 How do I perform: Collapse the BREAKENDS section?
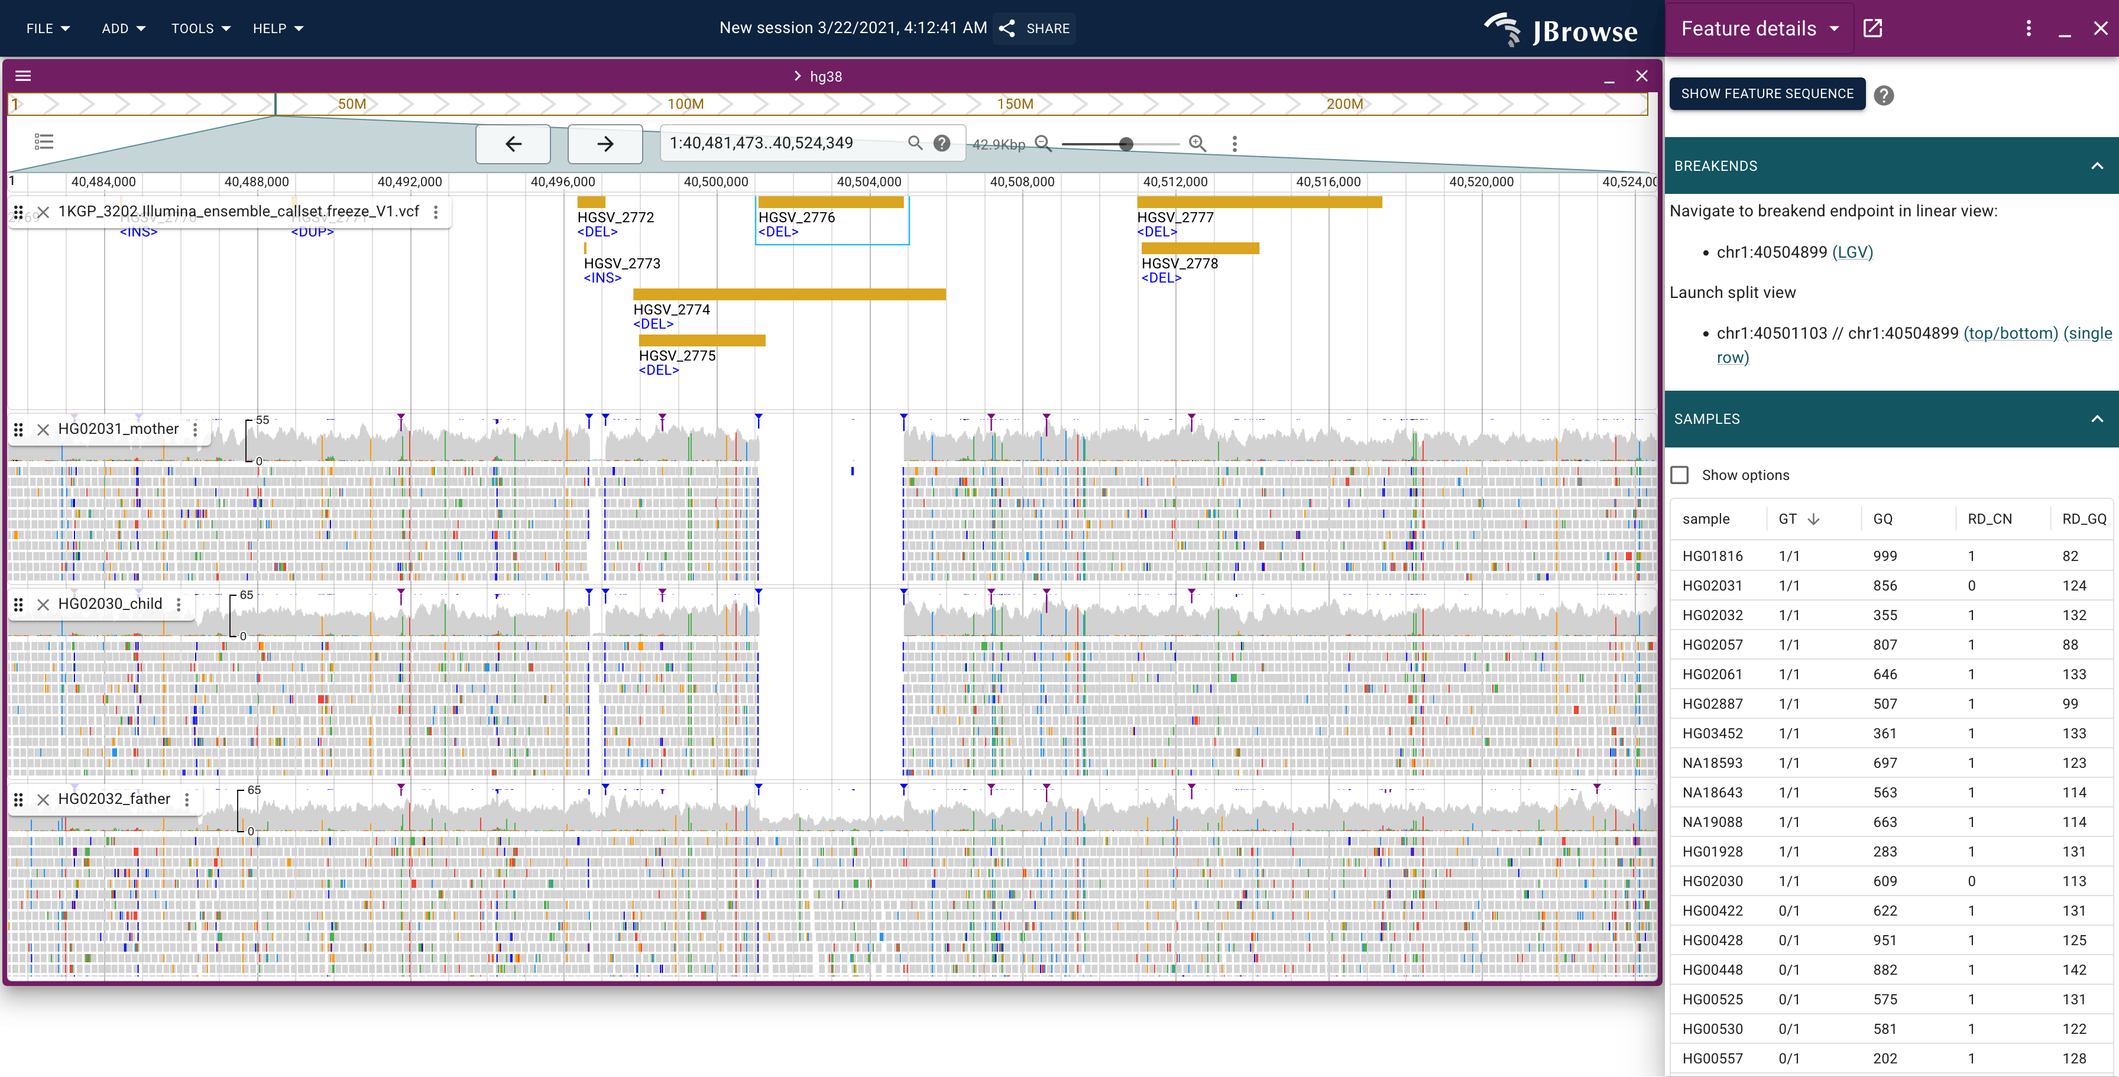2097,166
